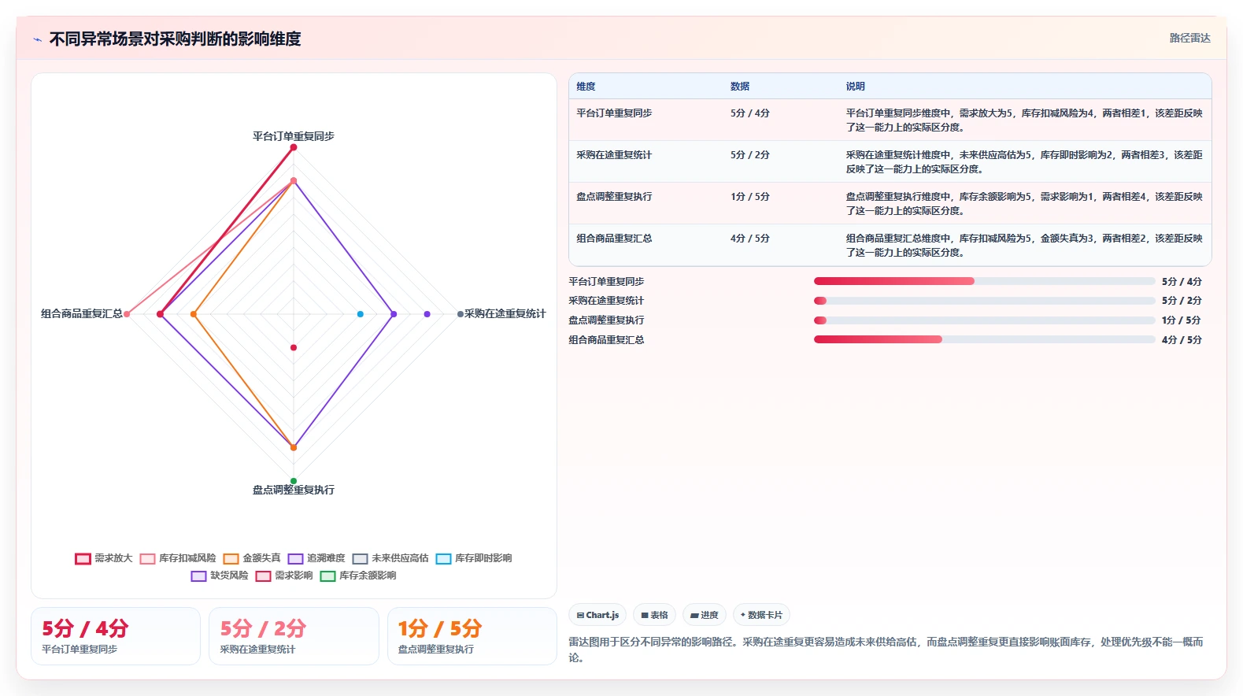Click the 表格 chip
Screen dimensions: 1243x696
(654, 615)
